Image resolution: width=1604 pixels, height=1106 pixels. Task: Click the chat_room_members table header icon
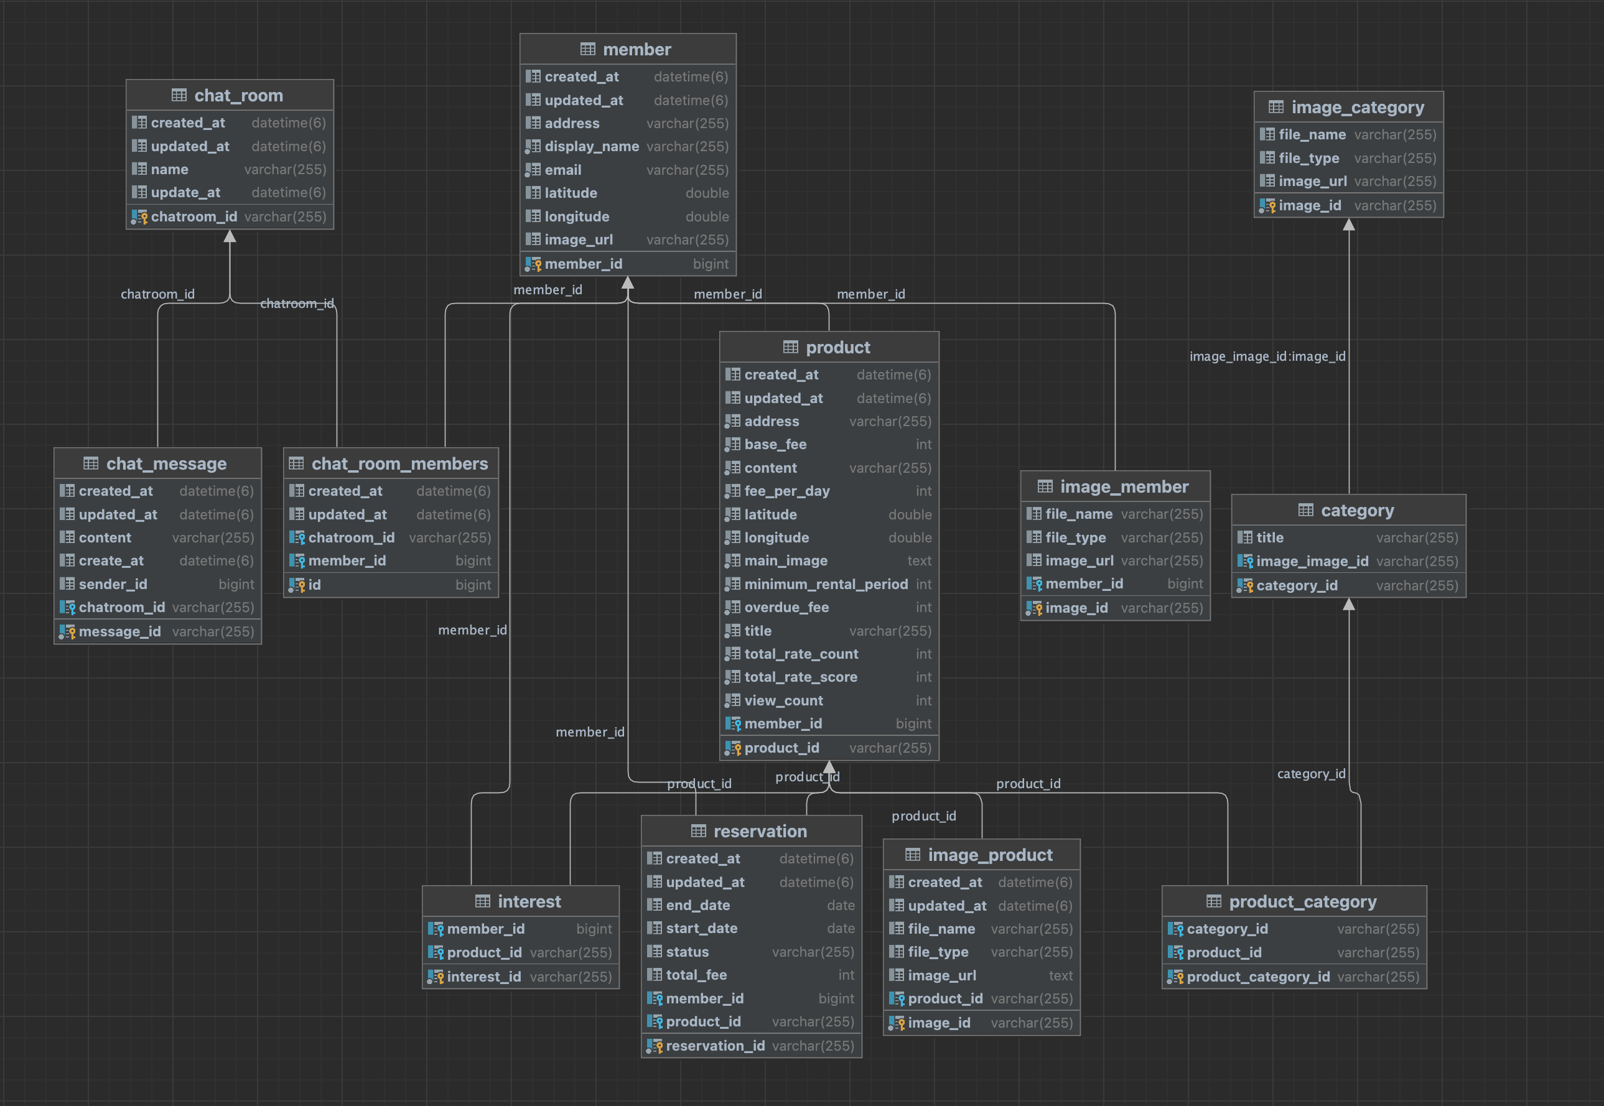[297, 463]
